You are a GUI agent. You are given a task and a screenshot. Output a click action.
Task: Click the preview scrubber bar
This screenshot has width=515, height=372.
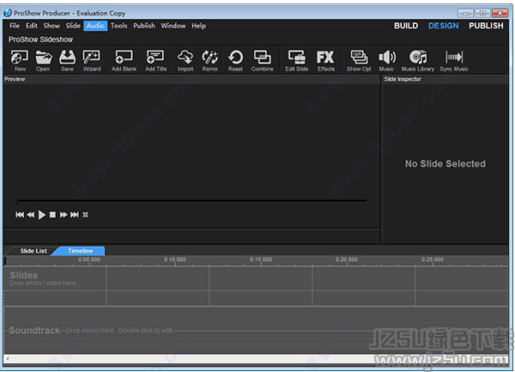(191, 200)
